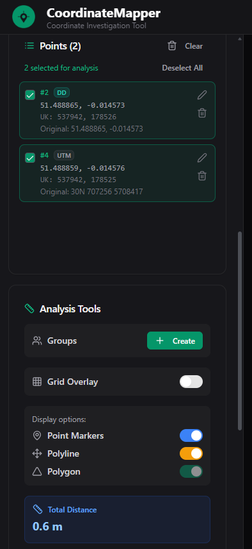Click the sidebar vertical scrollbar thumb
The height and width of the screenshot is (549, 252).
click(x=240, y=330)
